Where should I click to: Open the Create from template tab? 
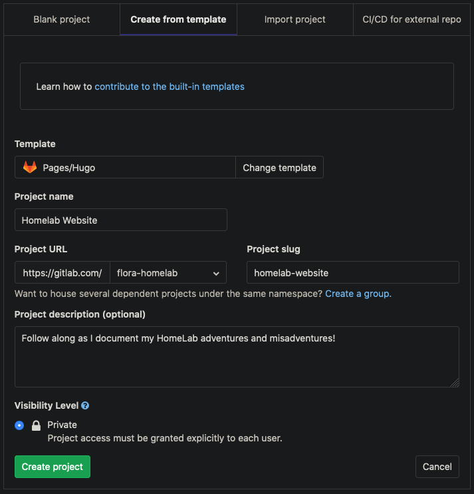(178, 19)
